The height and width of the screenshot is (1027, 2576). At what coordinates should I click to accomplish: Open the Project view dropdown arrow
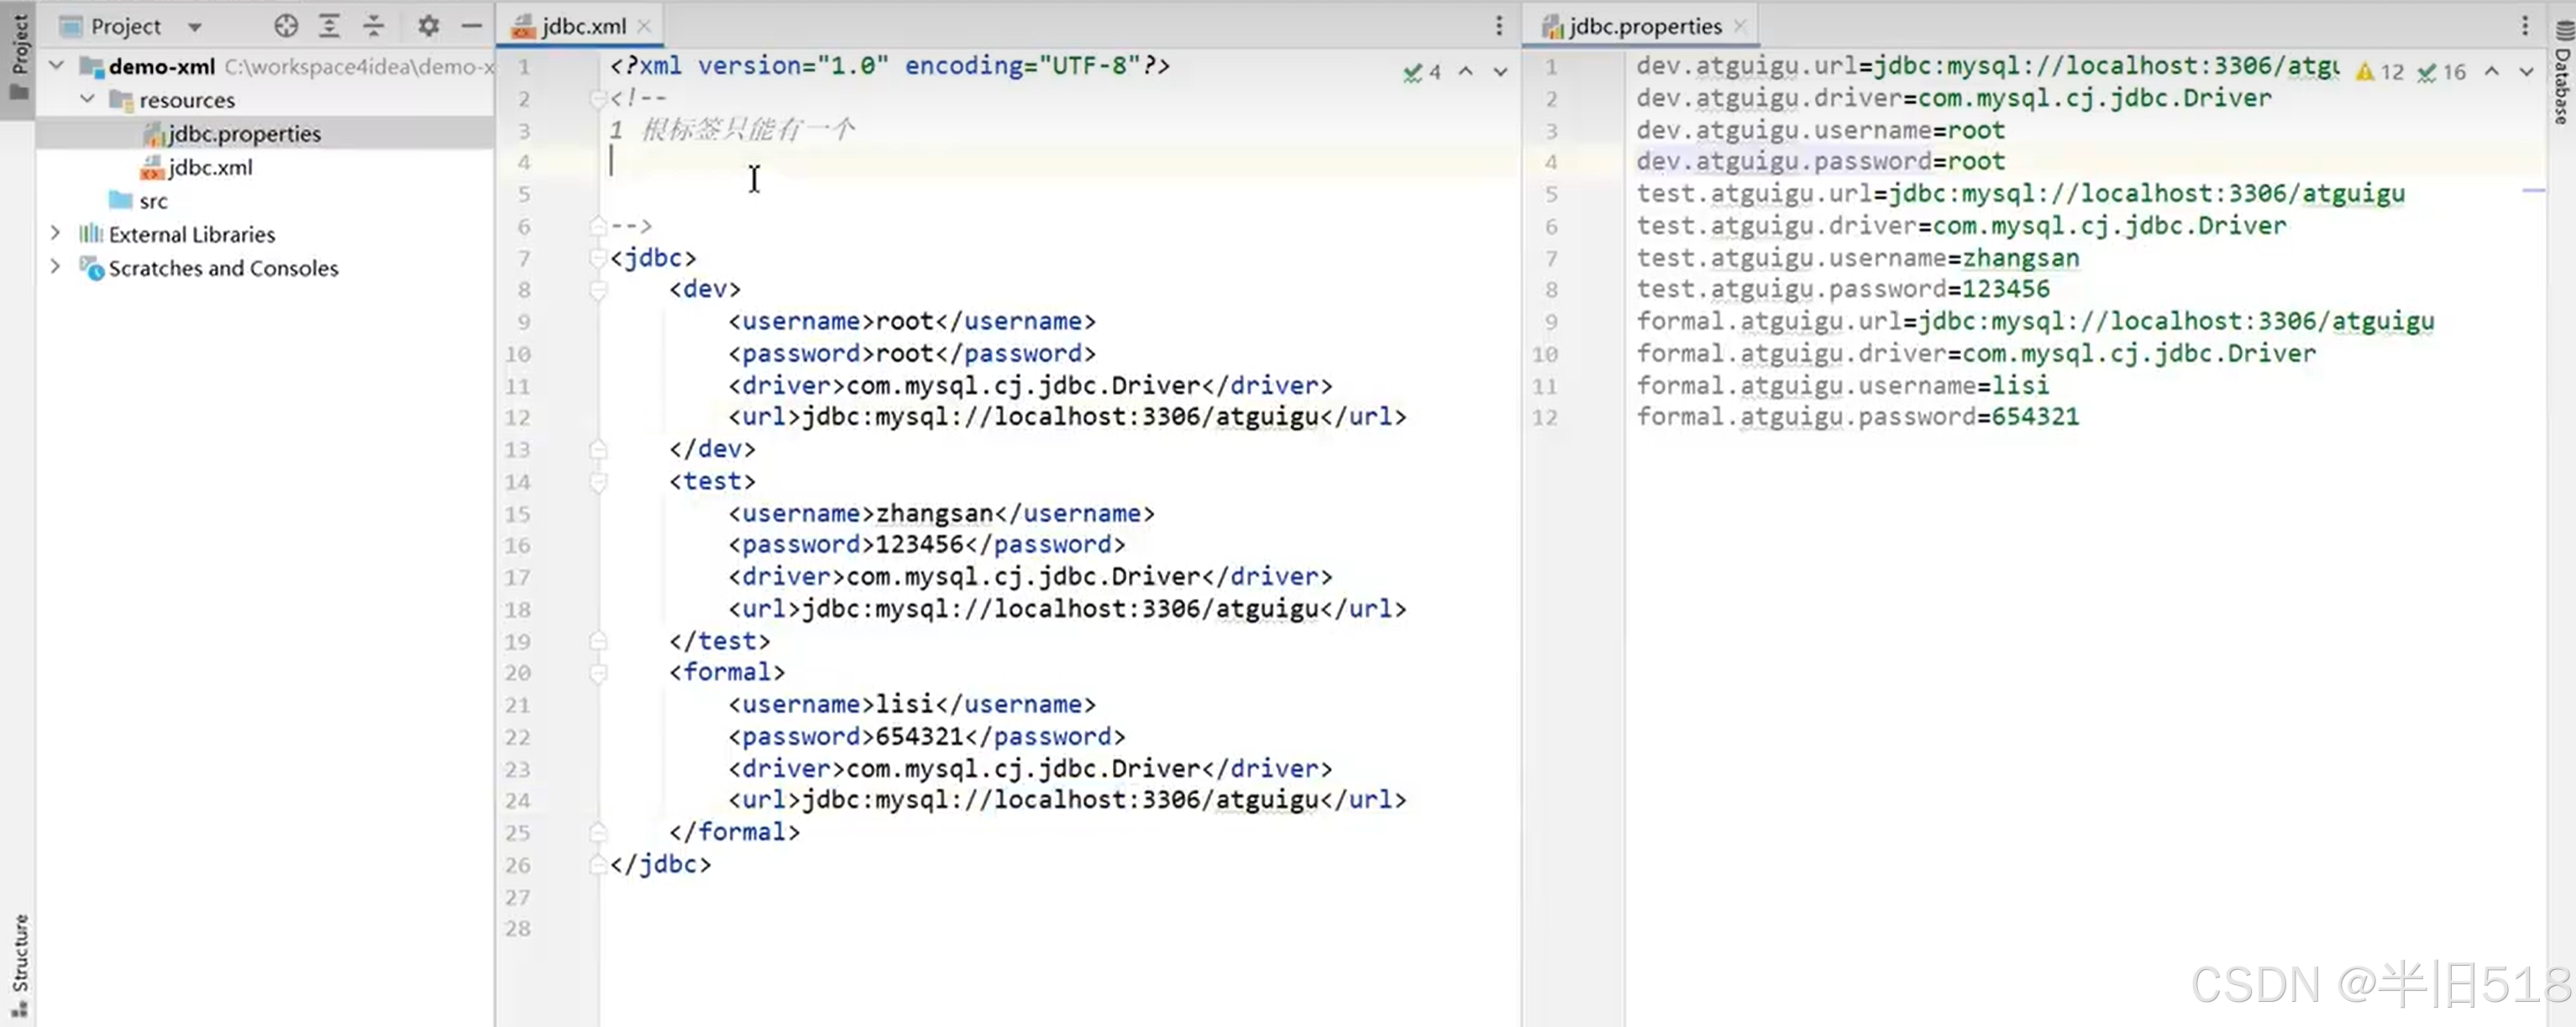[195, 27]
